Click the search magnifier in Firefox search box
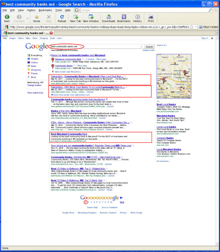This screenshot has height=252, width=220. [x=210, y=10]
